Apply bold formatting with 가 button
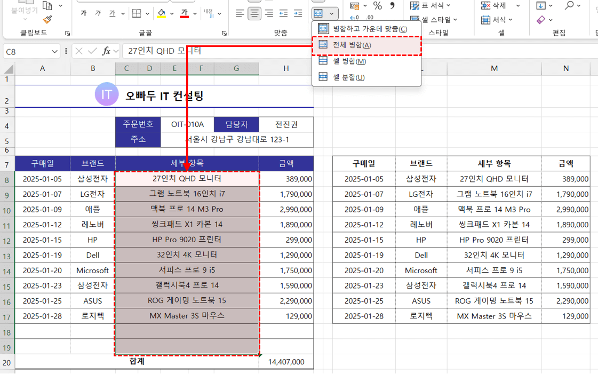Screen dimensions: 598x374 coord(84,13)
